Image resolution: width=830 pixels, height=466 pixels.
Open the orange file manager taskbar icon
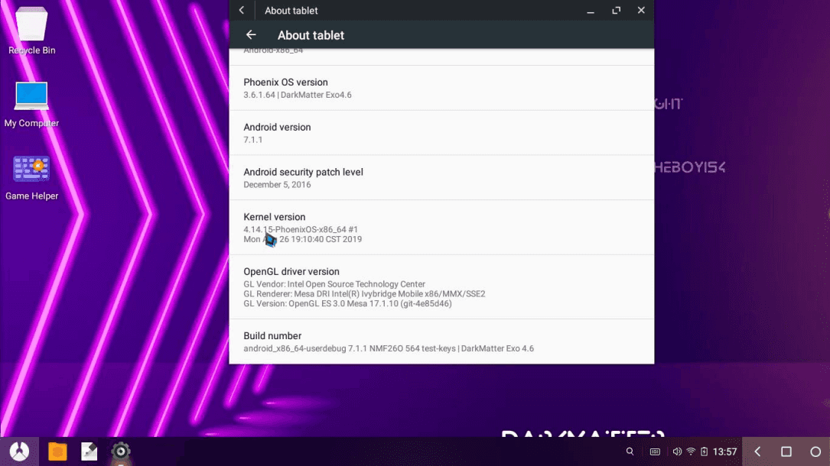click(57, 451)
